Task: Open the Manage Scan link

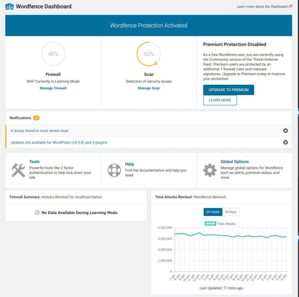Action: click(149, 88)
